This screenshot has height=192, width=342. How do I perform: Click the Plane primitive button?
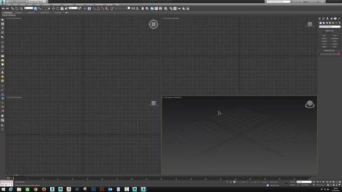coord(335,47)
